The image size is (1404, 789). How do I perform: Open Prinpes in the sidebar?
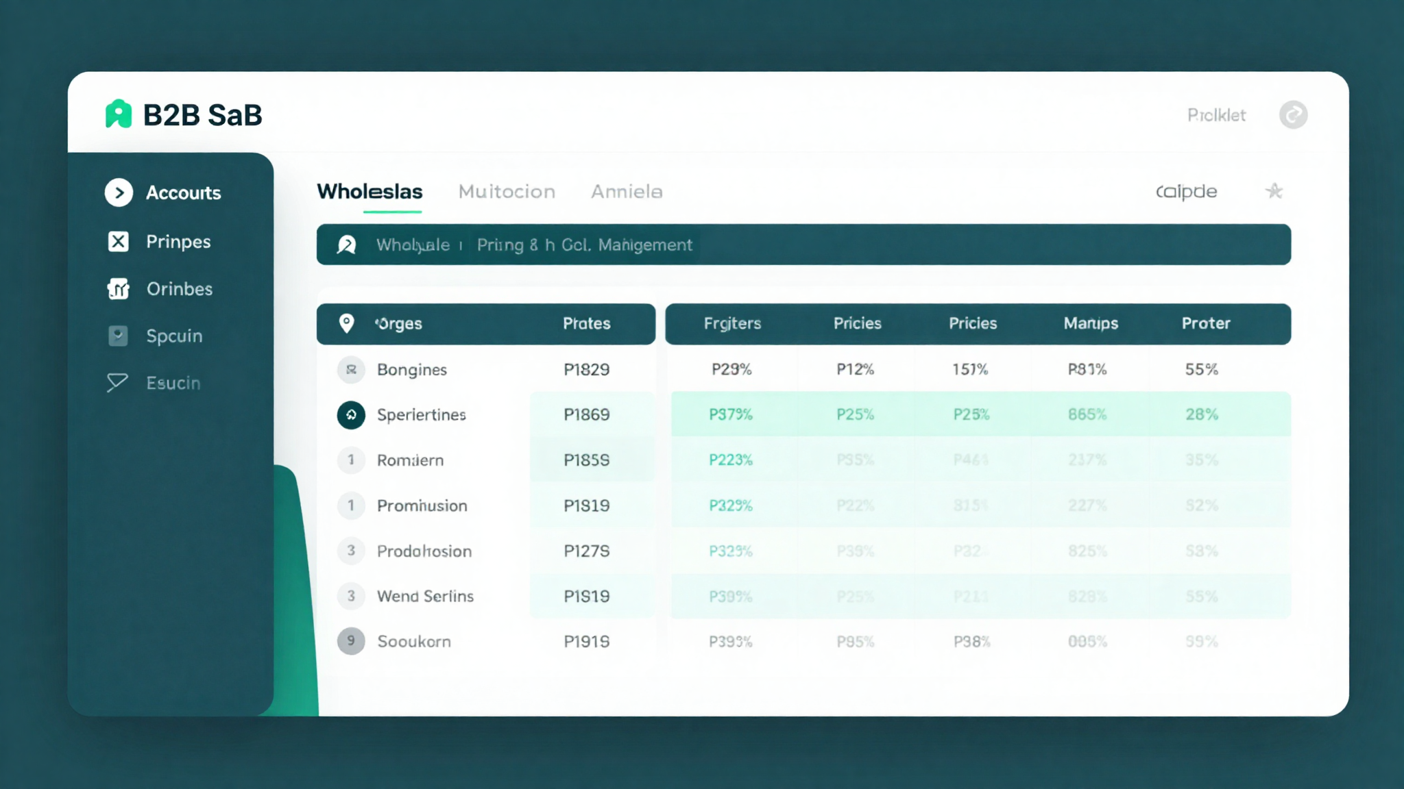click(178, 242)
